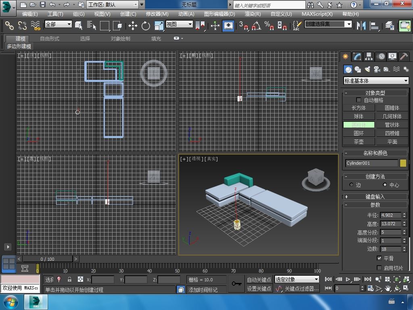Switch to the Utilities hammer panel
The image size is (413, 310).
[404, 57]
